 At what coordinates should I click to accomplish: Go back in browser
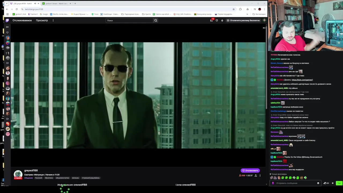coord(7,9)
